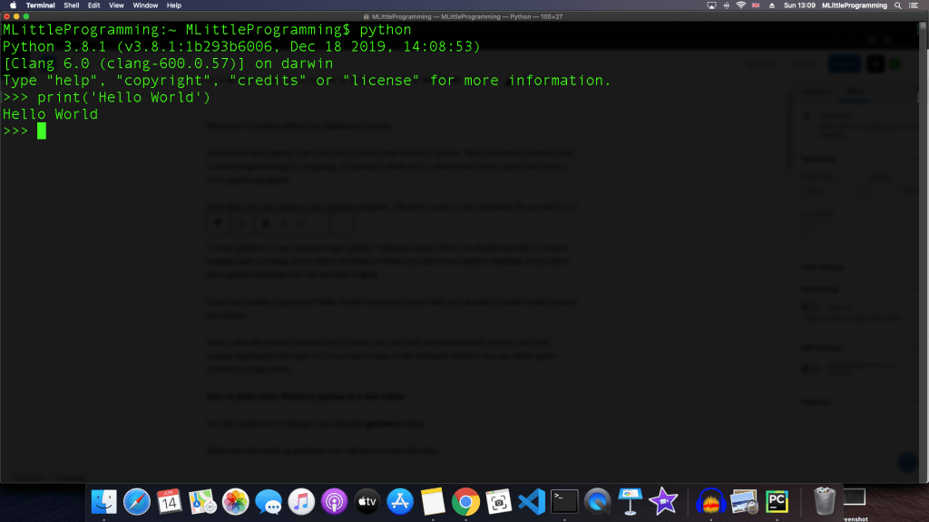This screenshot has width=929, height=522.
Task: Expand the British keyboard input source menu
Action: coord(756,5)
